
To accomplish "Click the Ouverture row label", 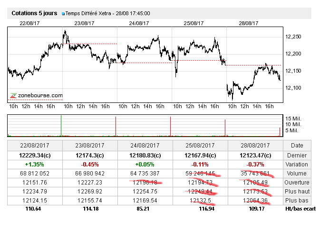I will [x=298, y=183].
